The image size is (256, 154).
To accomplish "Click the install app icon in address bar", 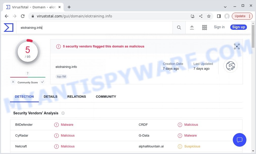I will pos(193,16).
